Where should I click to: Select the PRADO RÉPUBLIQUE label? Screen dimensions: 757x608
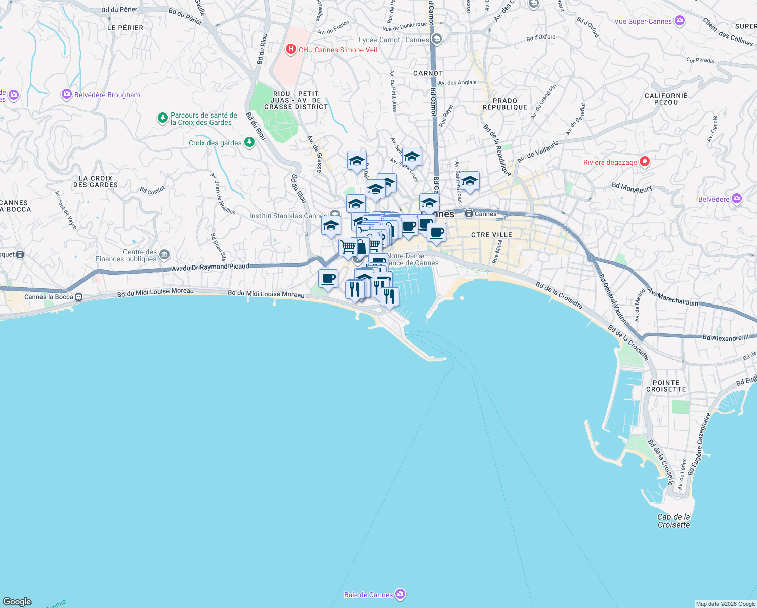[x=505, y=104]
